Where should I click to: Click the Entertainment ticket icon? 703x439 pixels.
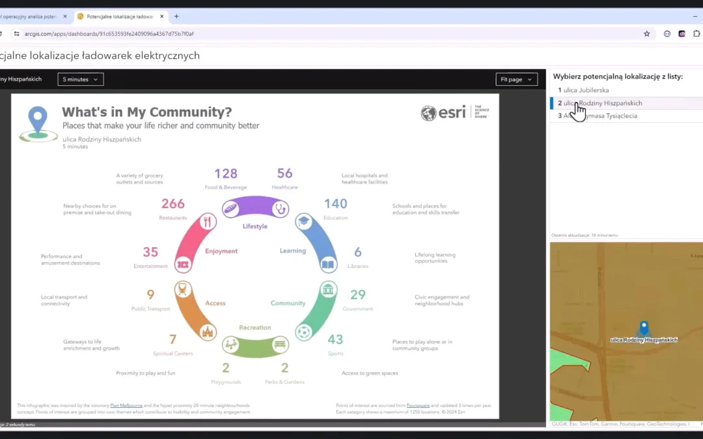click(182, 264)
